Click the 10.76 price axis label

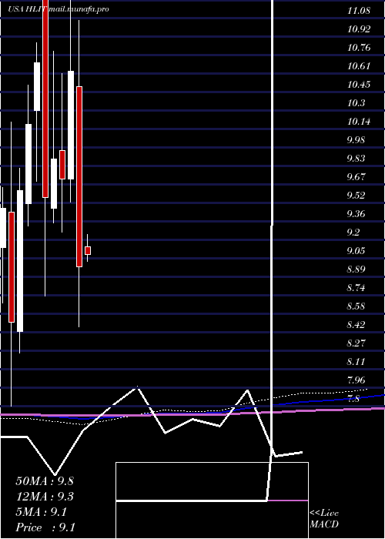359,48
